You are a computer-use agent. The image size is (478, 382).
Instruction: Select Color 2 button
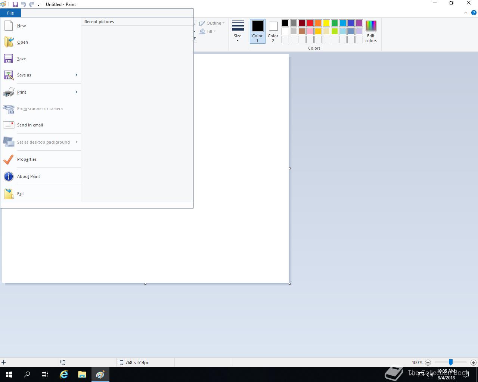click(x=273, y=31)
